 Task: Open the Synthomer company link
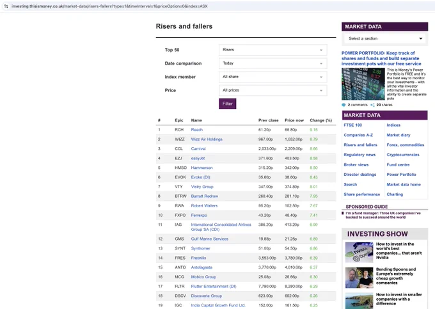click(201, 248)
